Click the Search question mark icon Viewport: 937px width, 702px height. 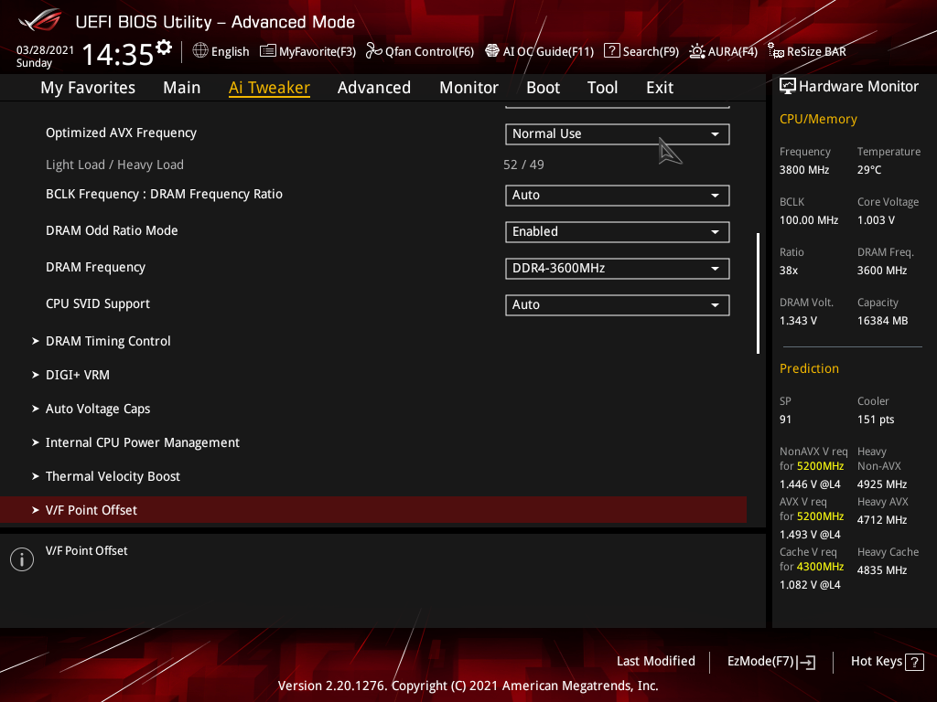point(611,51)
